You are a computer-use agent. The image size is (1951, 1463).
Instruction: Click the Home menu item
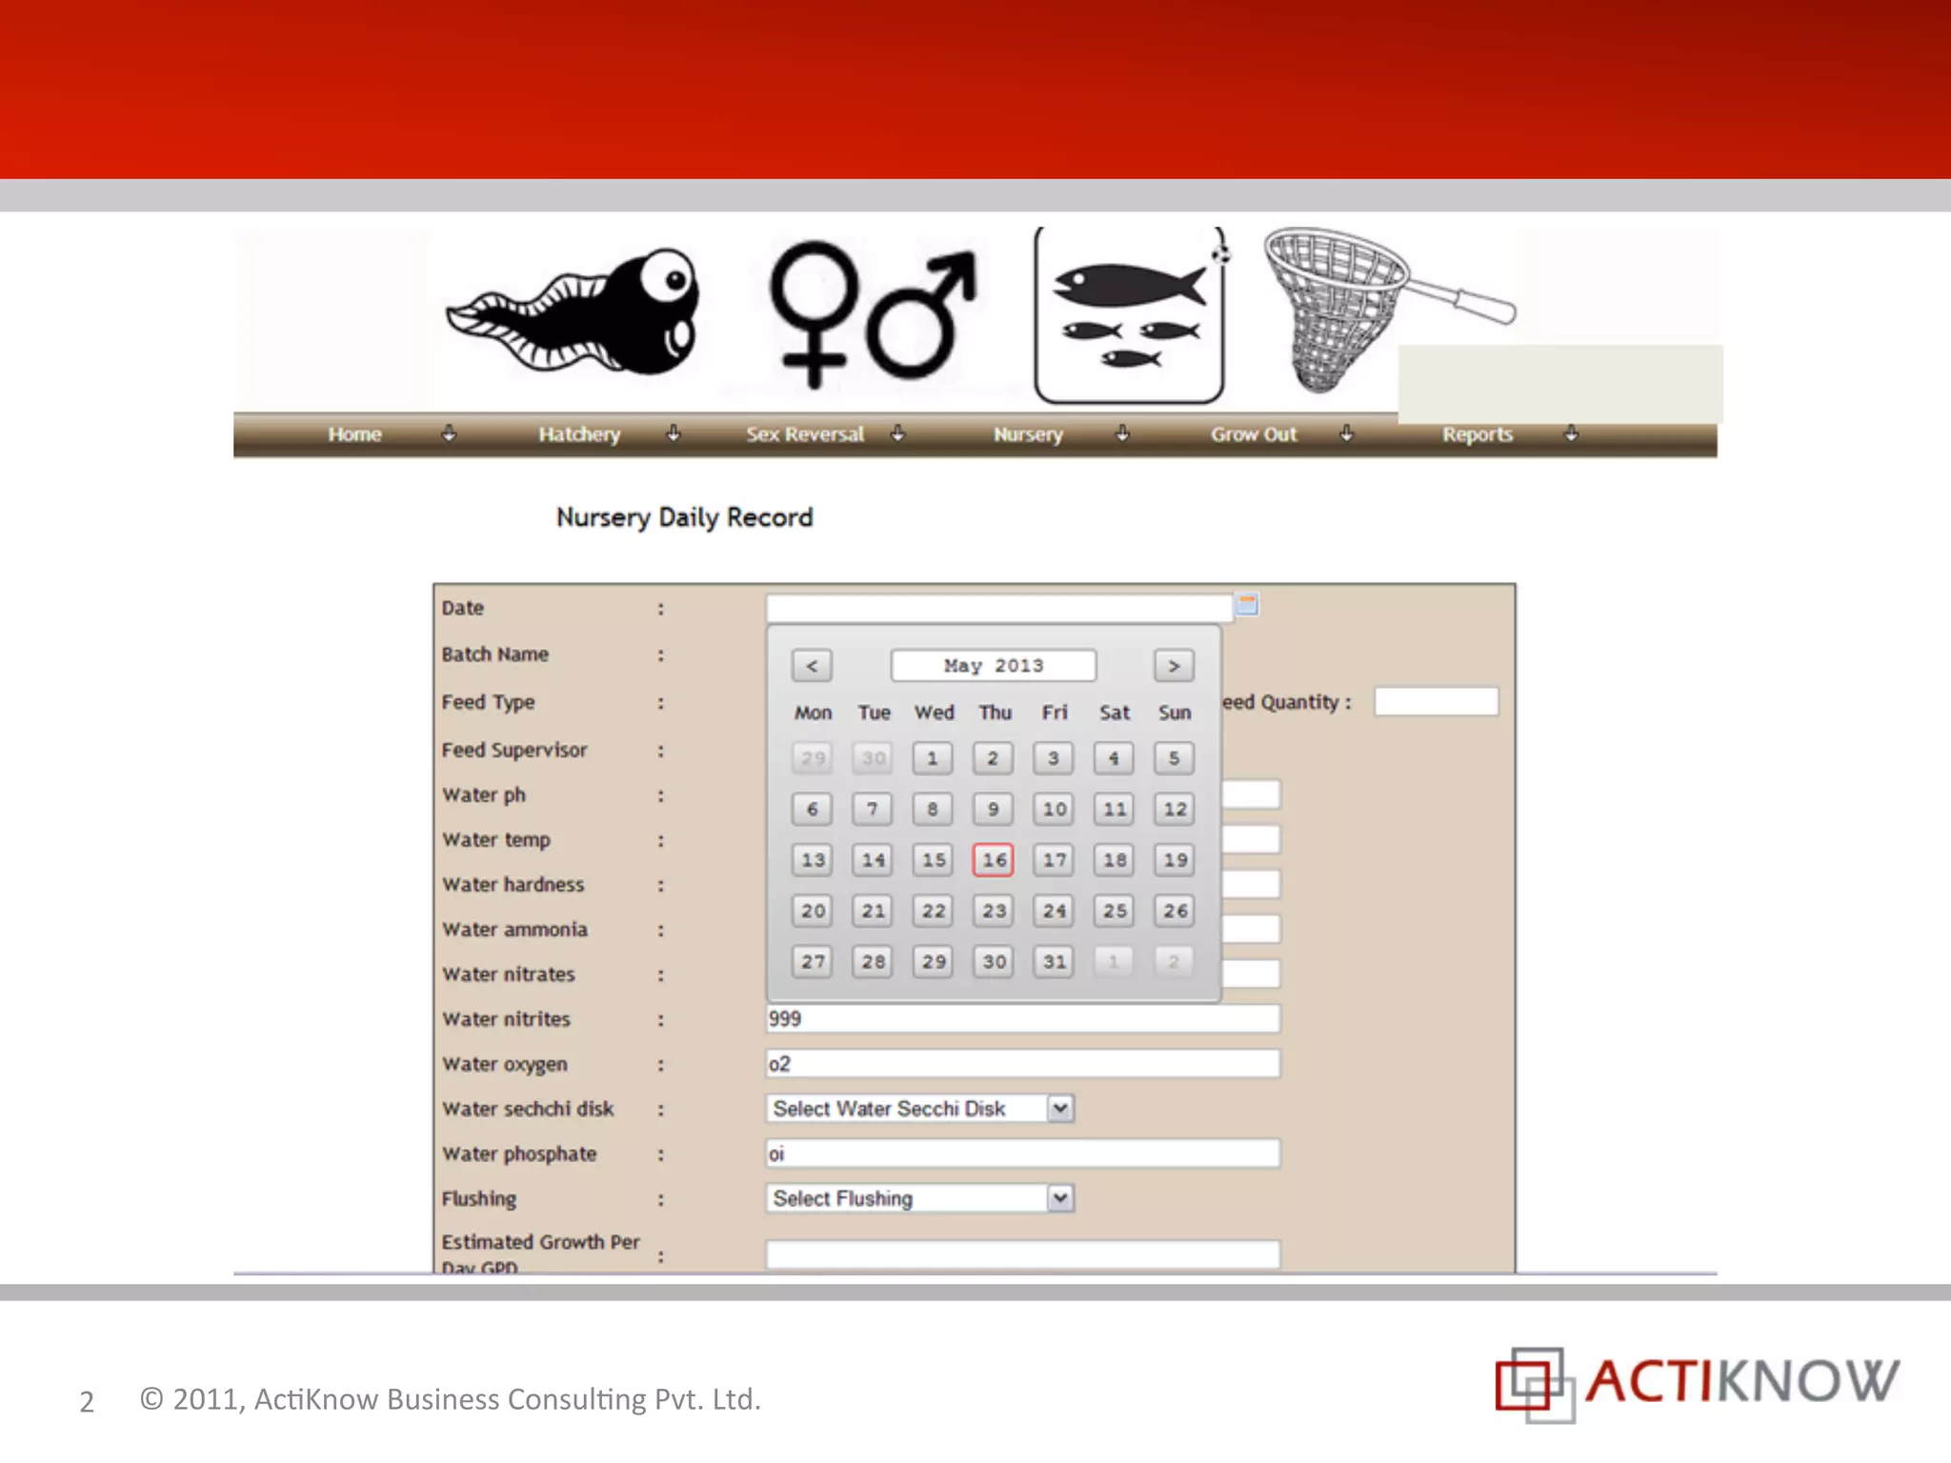[x=354, y=434]
